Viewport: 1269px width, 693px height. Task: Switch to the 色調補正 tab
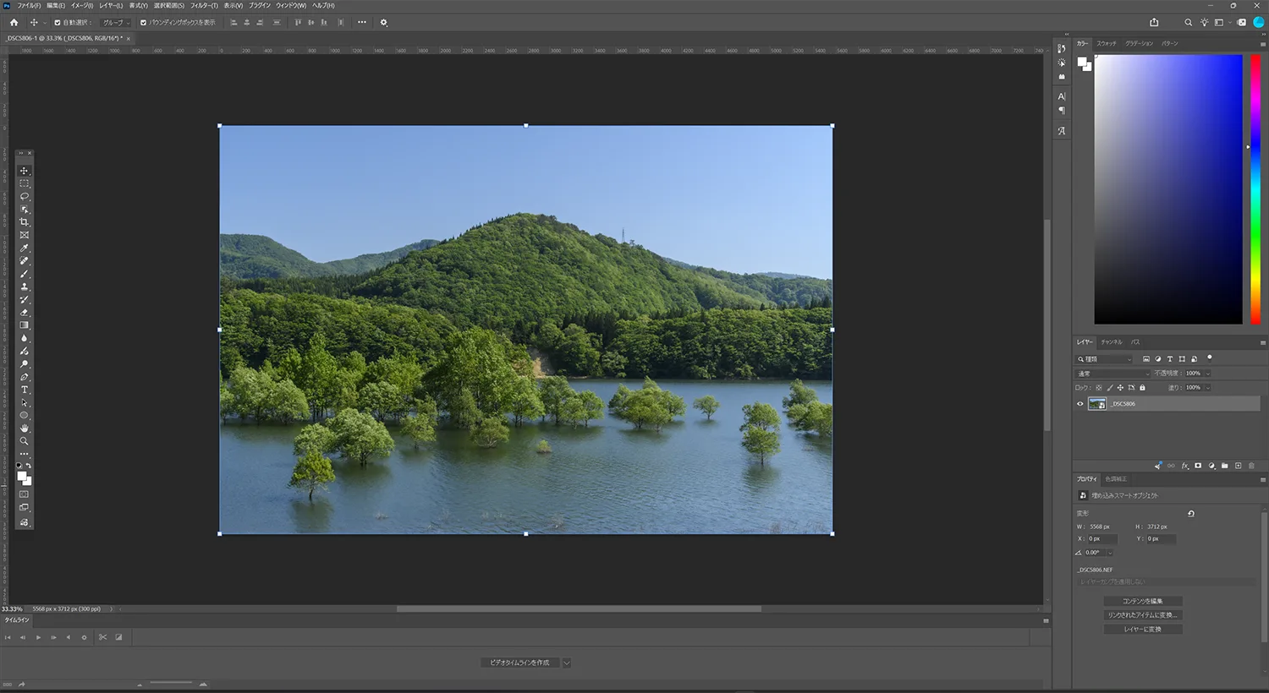1116,479
